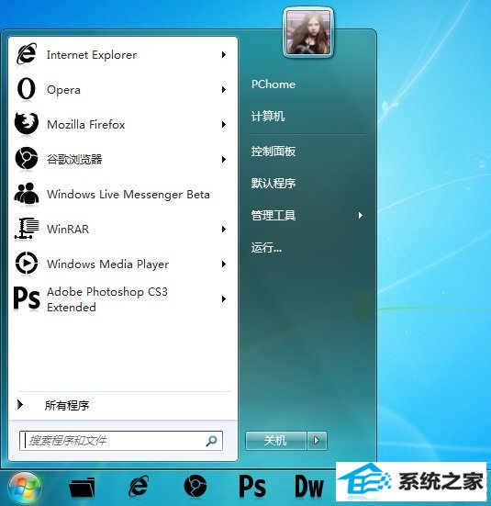
Task: Click the magnifier icon in the search box
Action: [x=211, y=441]
